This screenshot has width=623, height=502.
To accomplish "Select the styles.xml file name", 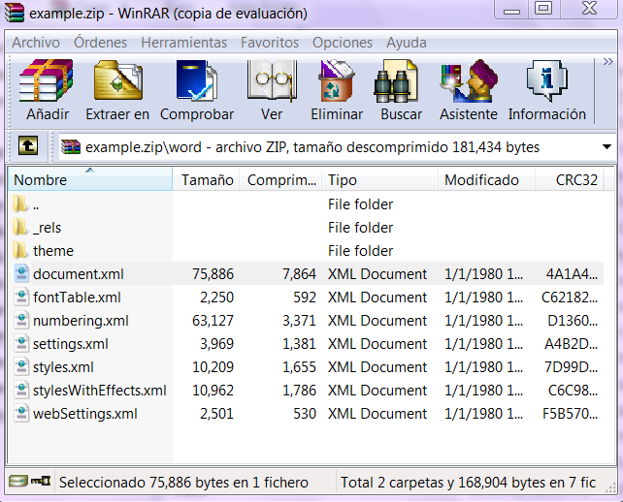I will pyautogui.click(x=63, y=367).
